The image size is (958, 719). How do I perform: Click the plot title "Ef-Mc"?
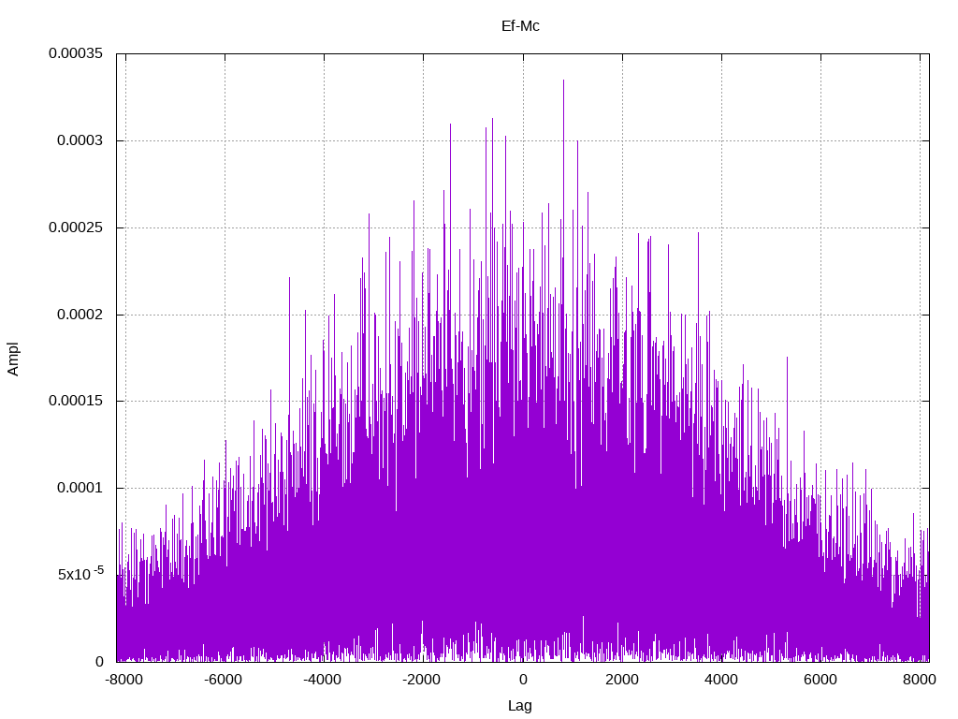pos(520,26)
